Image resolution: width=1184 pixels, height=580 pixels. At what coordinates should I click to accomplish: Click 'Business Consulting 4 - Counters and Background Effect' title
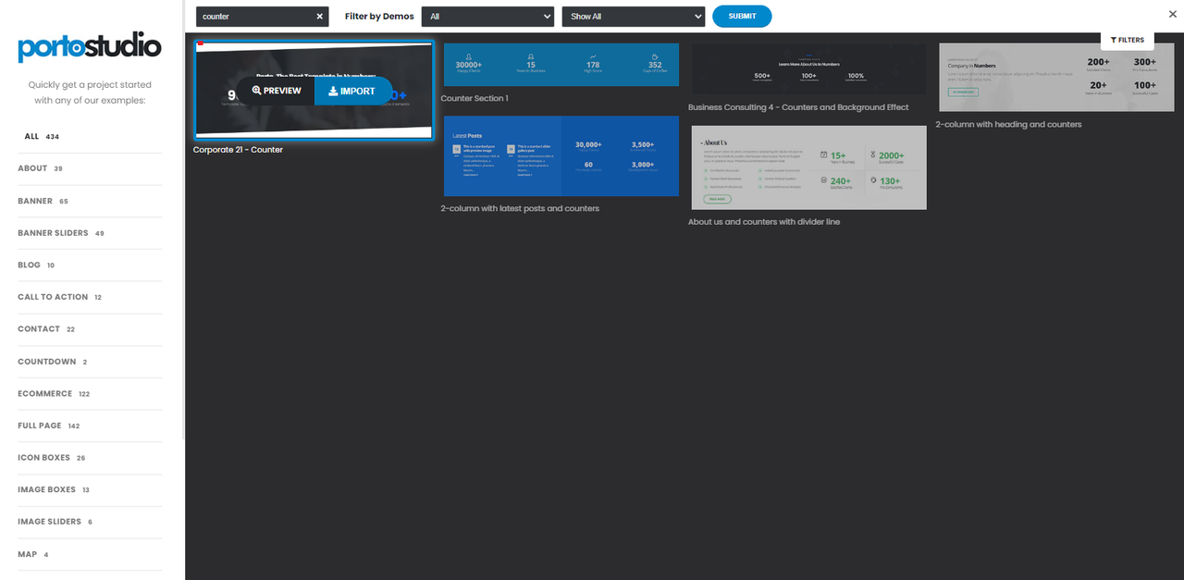(x=798, y=107)
